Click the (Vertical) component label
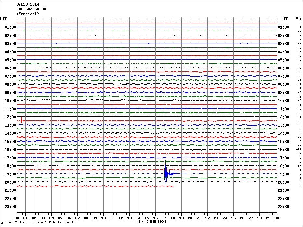 [28, 14]
